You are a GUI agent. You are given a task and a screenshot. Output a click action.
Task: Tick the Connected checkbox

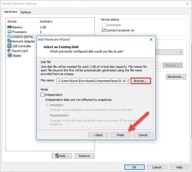[103, 25]
